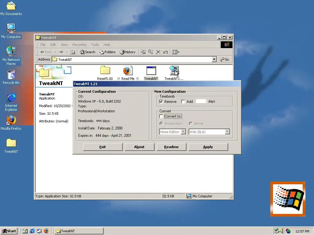Click the TweakNT 1.21 dialog title bar
The height and width of the screenshot is (235, 314).
[157, 84]
